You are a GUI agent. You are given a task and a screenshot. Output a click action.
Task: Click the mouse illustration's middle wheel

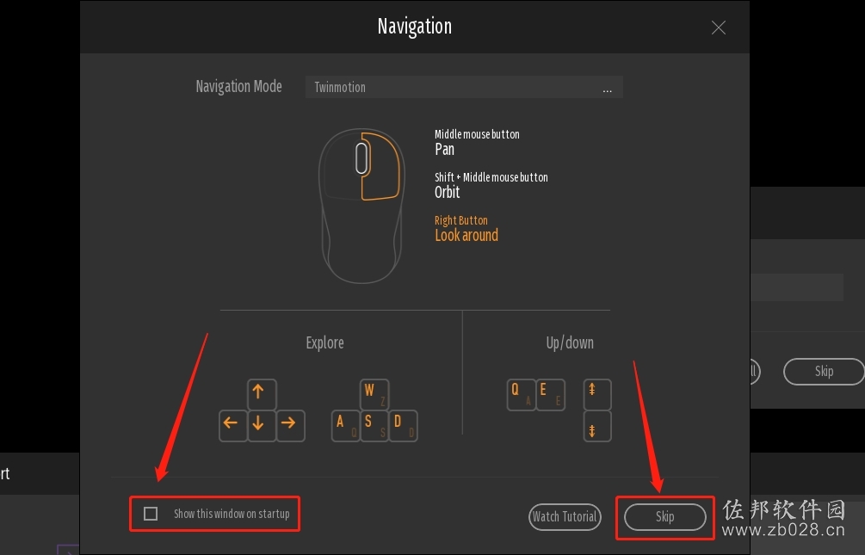pyautogui.click(x=361, y=158)
